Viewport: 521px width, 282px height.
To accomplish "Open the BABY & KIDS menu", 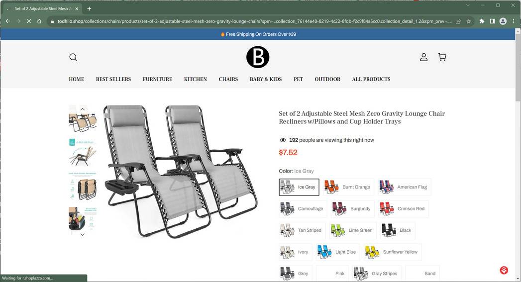I will [x=266, y=79].
